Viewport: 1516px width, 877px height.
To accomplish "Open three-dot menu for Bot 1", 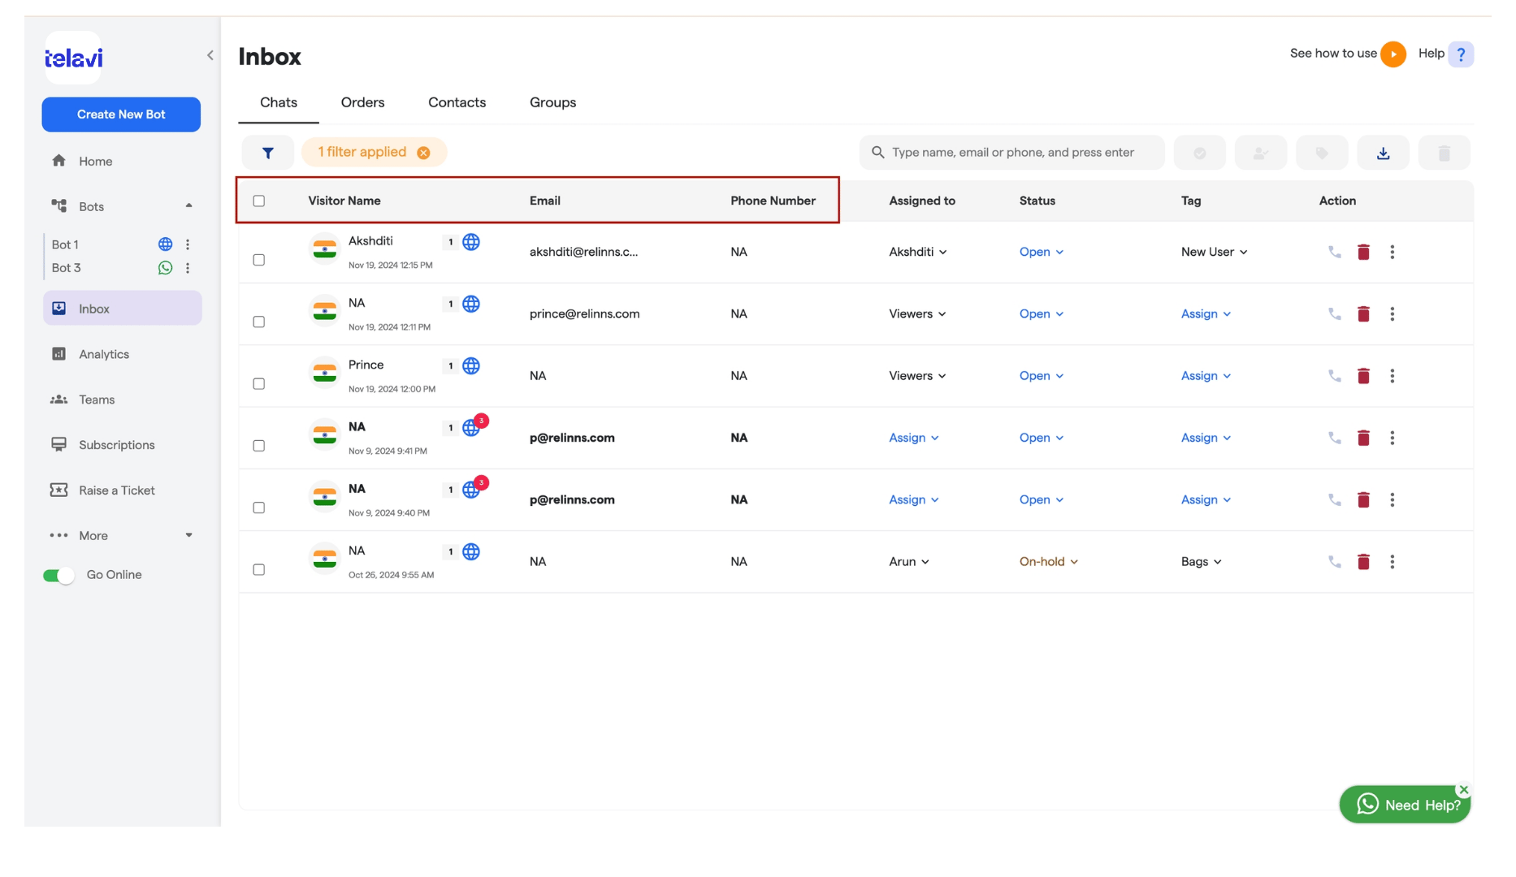I will click(188, 244).
